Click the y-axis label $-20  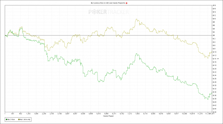click(x=214, y=69)
